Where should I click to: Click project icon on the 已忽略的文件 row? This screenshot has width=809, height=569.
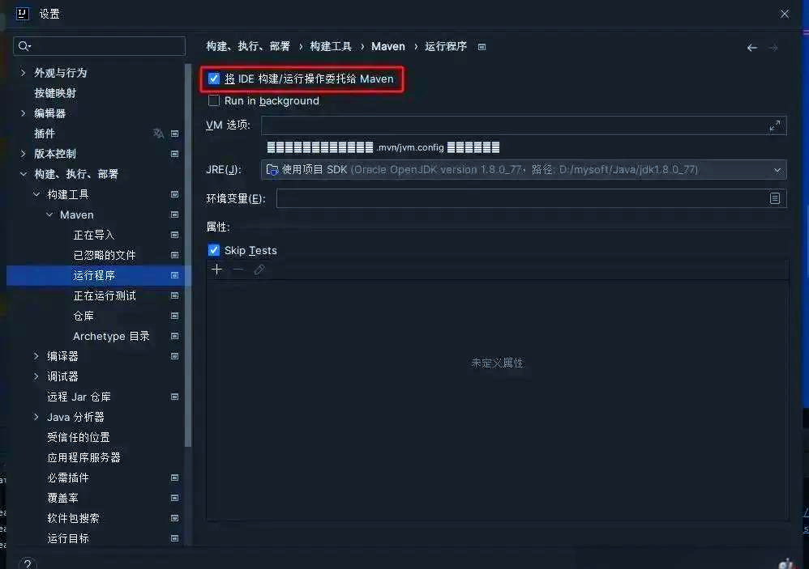click(x=175, y=255)
